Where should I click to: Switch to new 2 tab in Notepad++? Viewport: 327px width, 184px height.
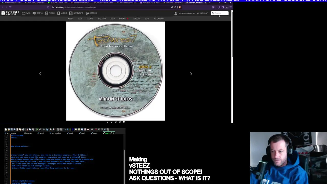click(70, 133)
